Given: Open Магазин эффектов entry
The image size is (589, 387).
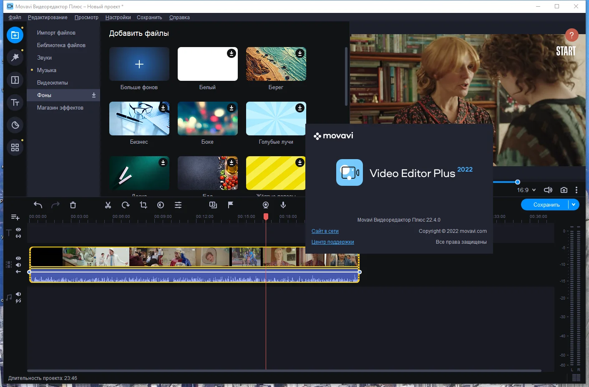Looking at the screenshot, I should pos(63,107).
